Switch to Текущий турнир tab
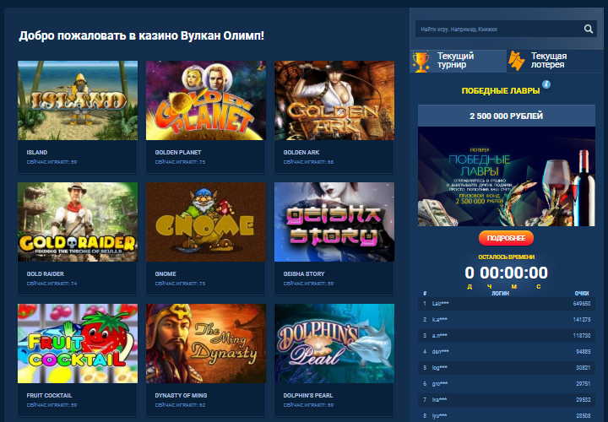 456,61
